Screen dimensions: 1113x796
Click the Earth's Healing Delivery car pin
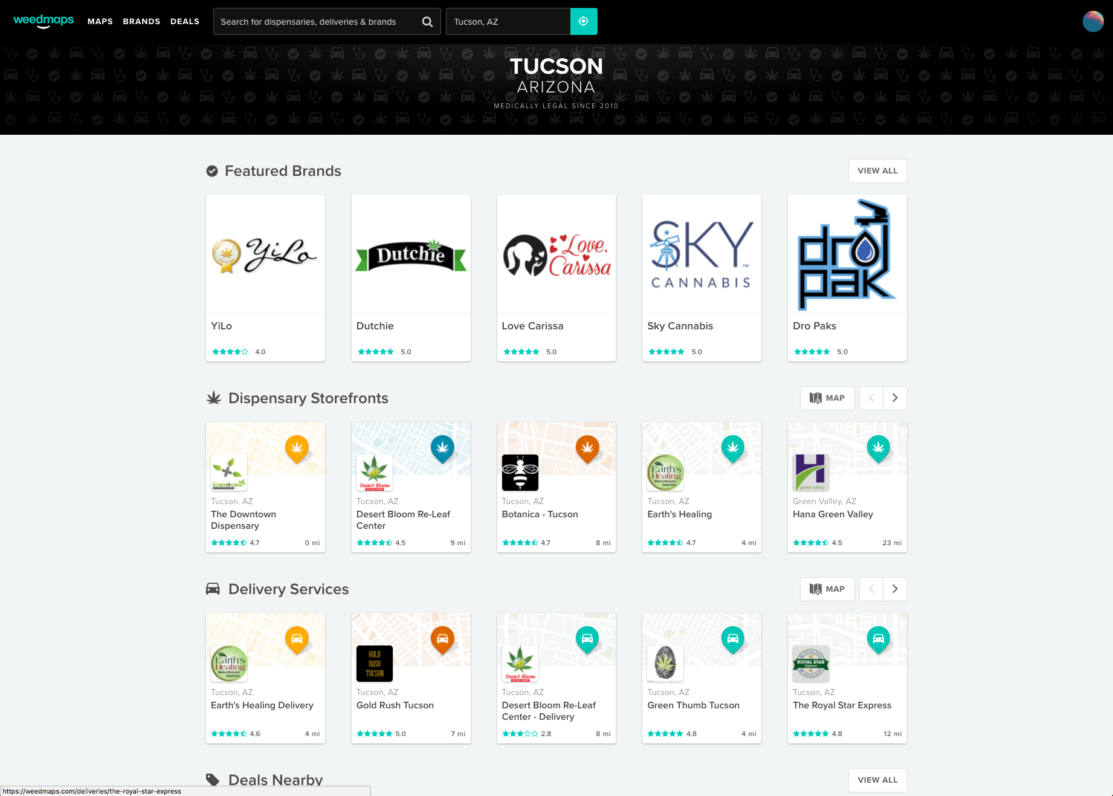click(x=297, y=640)
